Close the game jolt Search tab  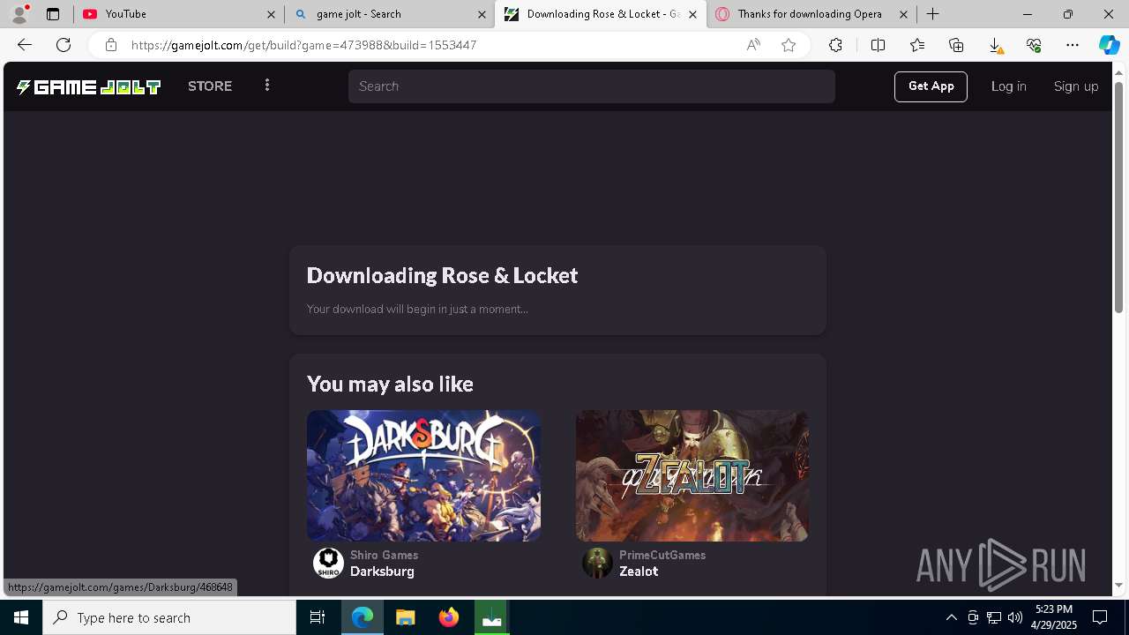482,14
